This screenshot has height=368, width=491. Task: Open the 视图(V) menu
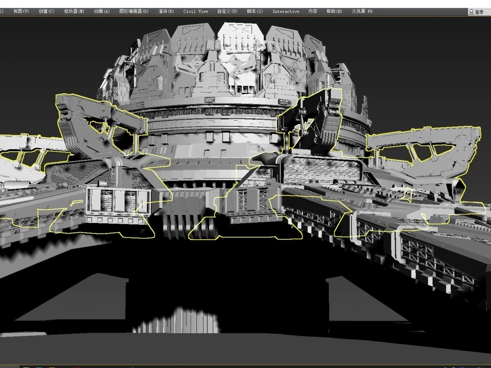click(x=21, y=11)
